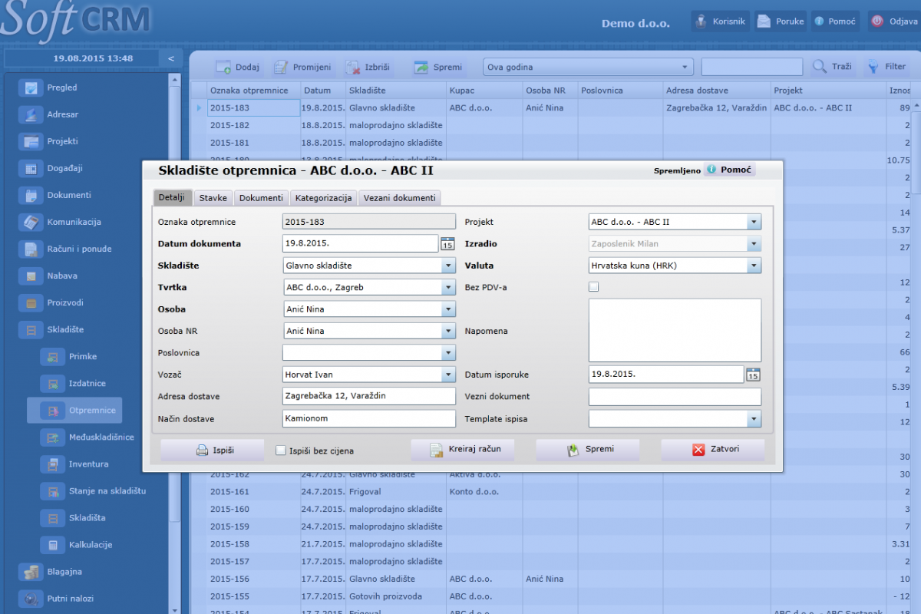Click the Način dostave input field

(369, 419)
